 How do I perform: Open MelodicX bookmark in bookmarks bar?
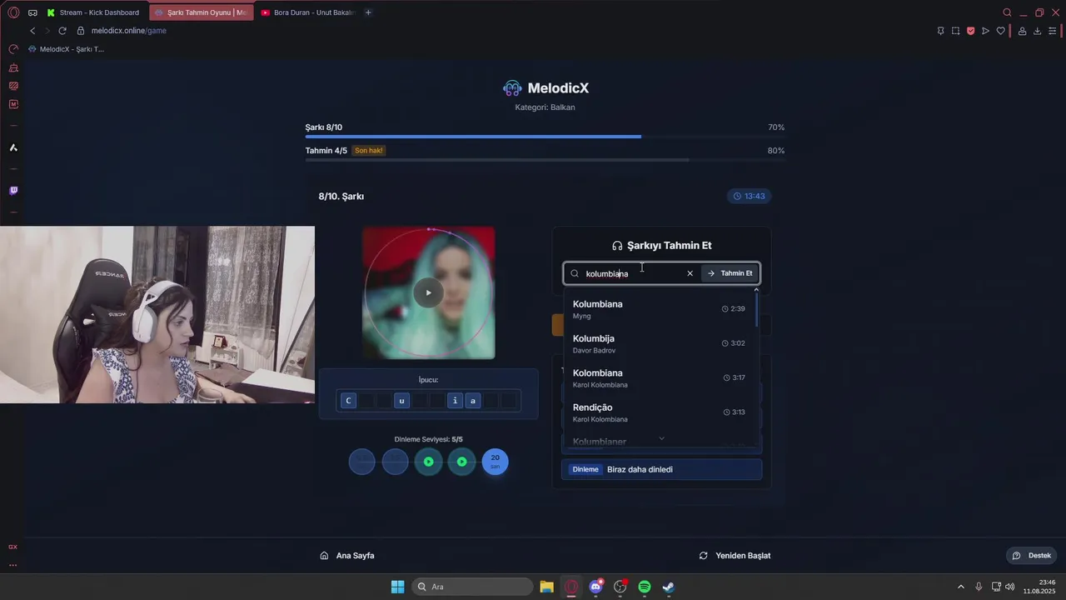tap(66, 49)
